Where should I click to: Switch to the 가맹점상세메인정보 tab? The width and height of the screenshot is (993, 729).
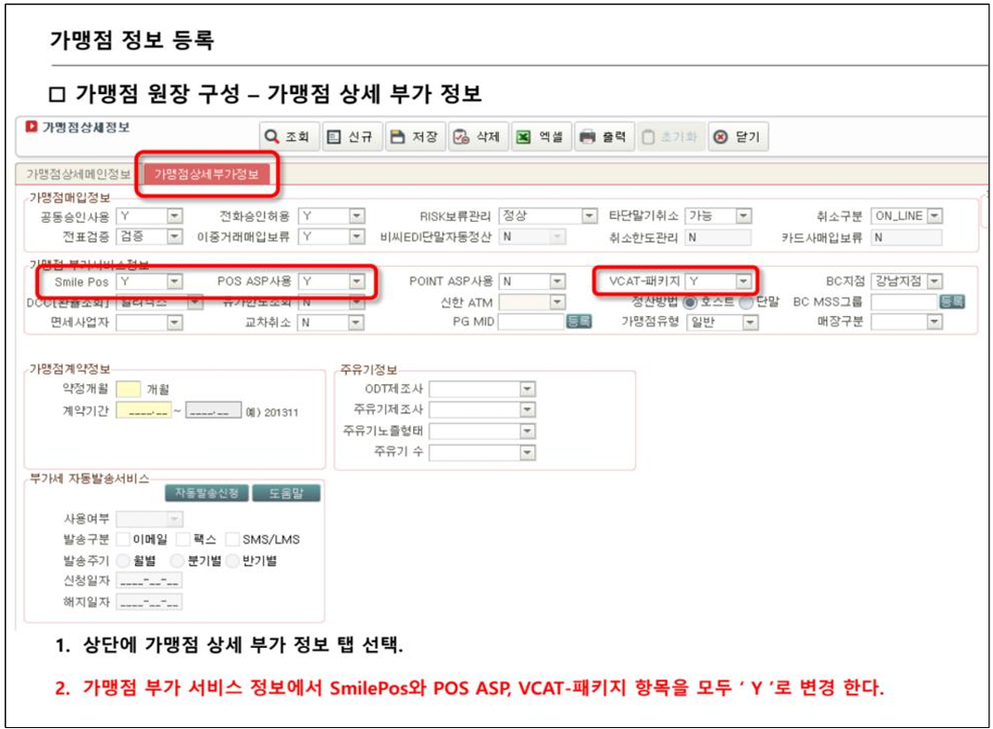pyautogui.click(x=78, y=174)
